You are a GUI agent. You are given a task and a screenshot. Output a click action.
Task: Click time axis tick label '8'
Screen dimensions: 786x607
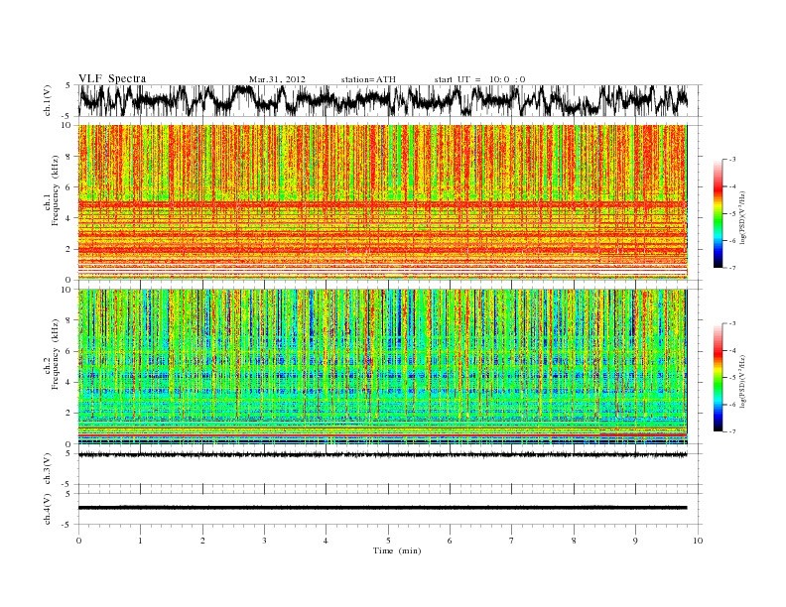[x=574, y=541]
